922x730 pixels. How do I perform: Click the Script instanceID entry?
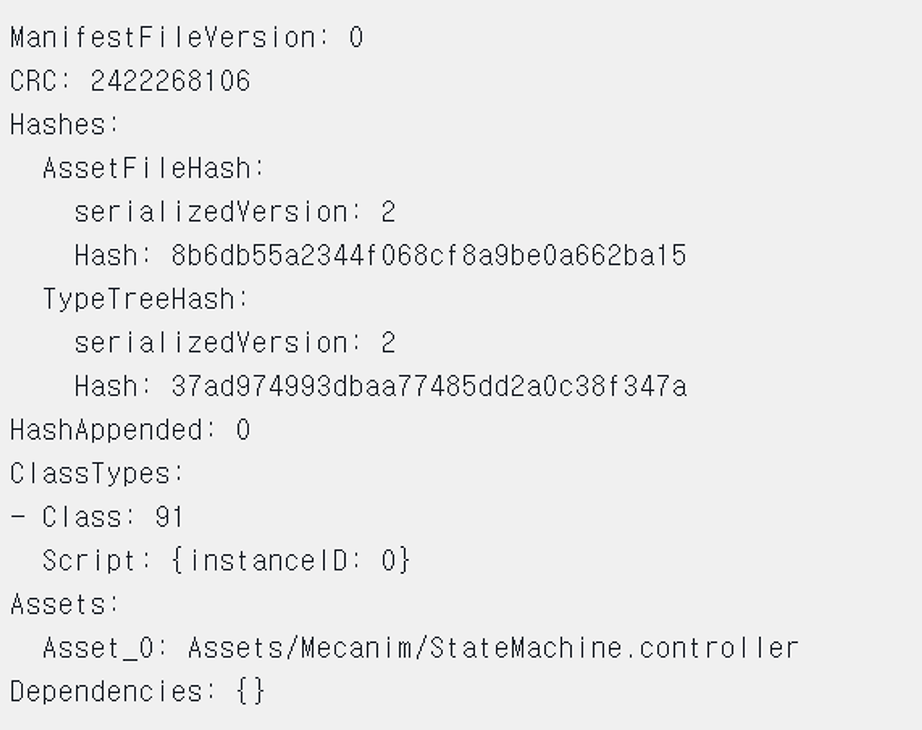[x=226, y=561]
